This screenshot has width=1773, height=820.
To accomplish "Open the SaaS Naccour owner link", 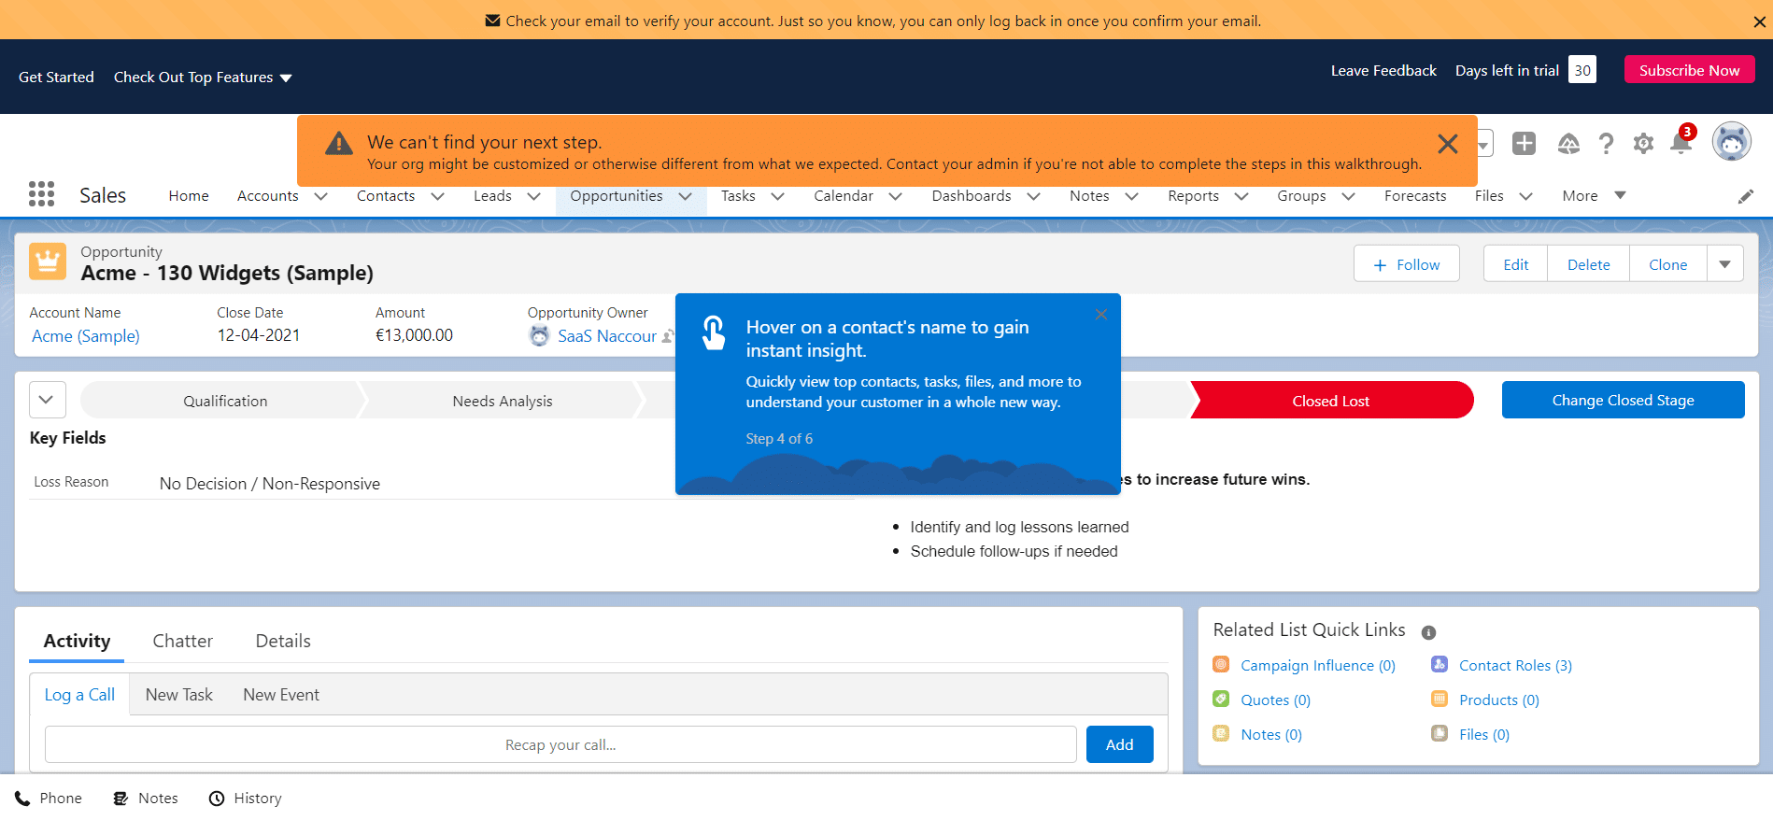I will 607,336.
